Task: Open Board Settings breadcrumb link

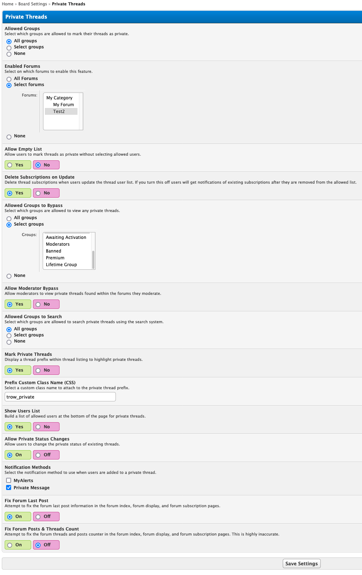Action: pos(33,4)
